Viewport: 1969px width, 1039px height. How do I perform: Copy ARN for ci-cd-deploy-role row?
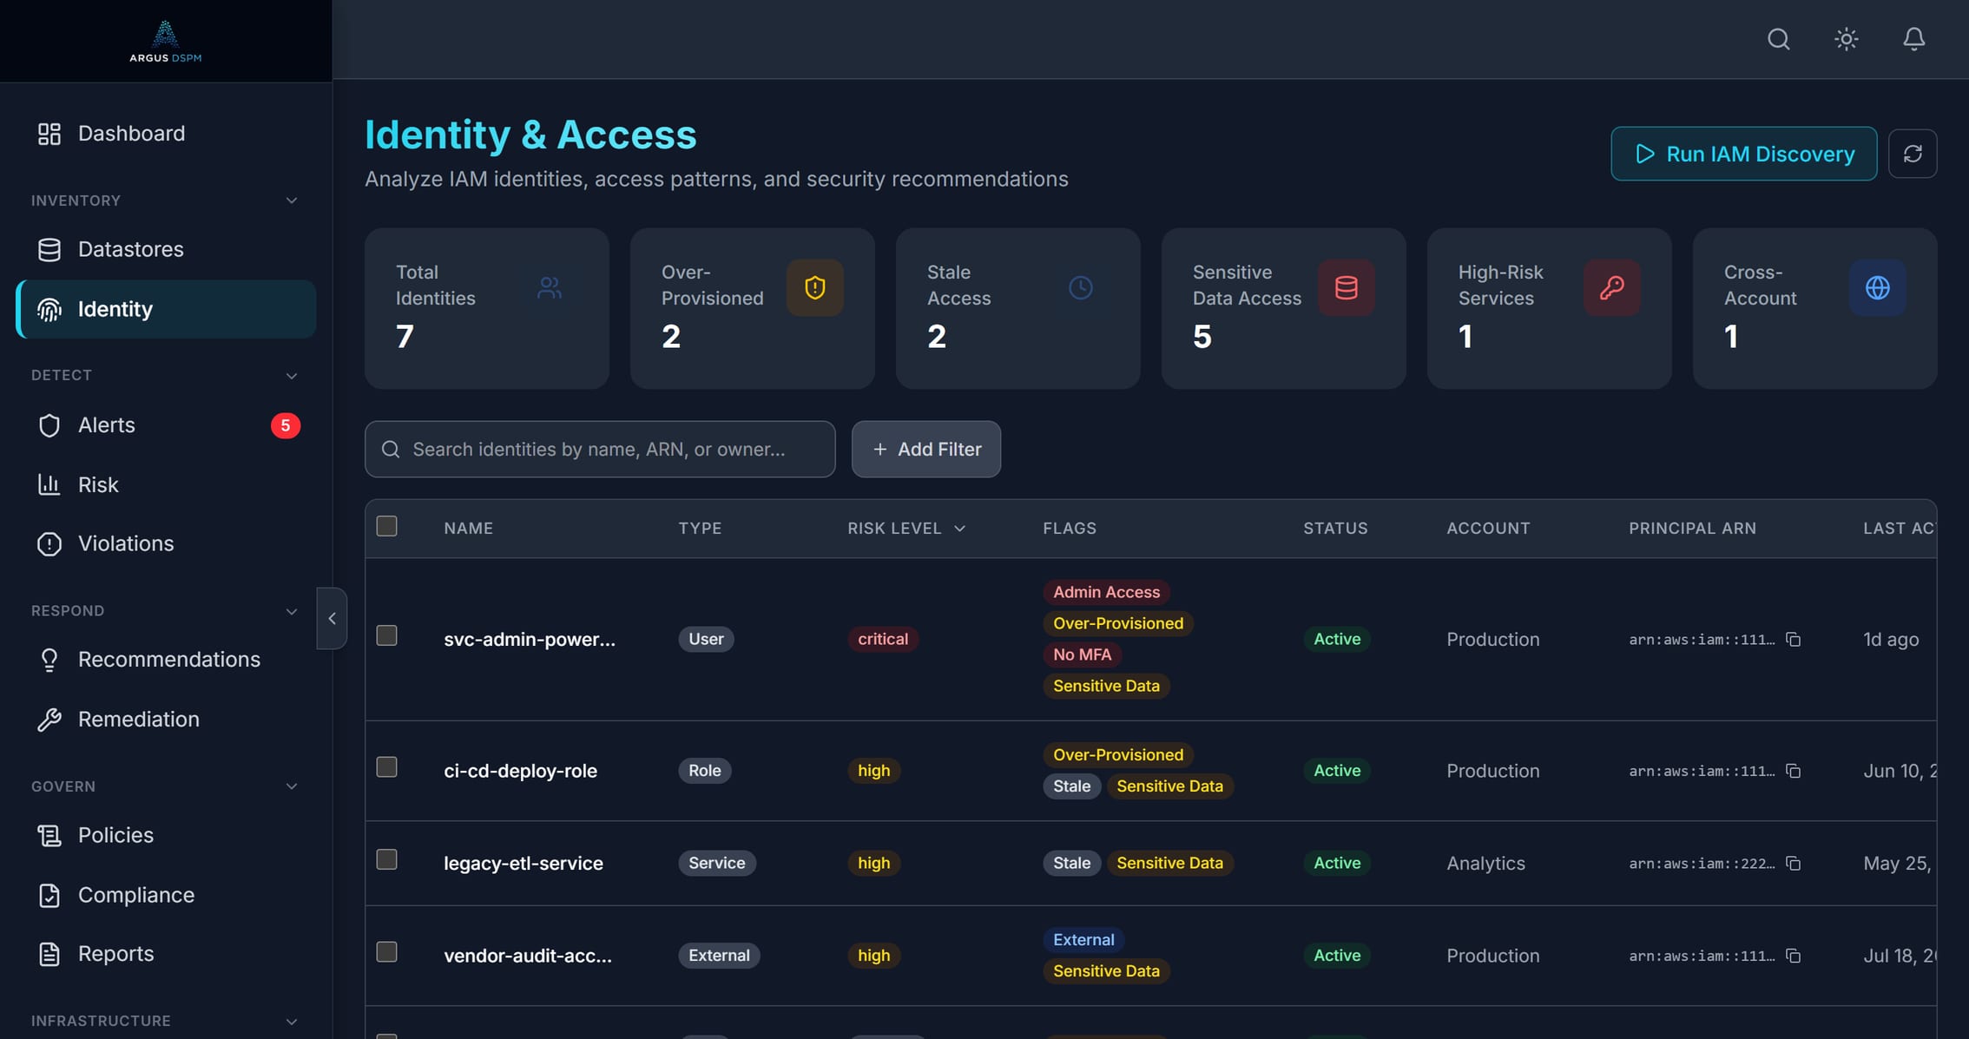(x=1793, y=771)
